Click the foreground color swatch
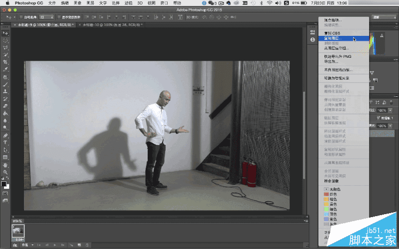399x249 pixels. pos(3,184)
